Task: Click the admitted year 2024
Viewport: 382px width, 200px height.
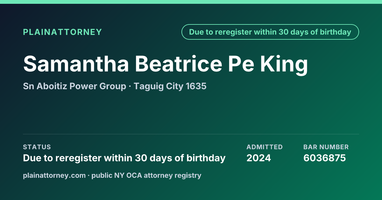Action: tap(259, 158)
